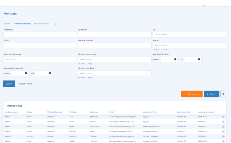The width and height of the screenshot is (231, 143).
Task: Click Select all under Status field
Action: 156,50
